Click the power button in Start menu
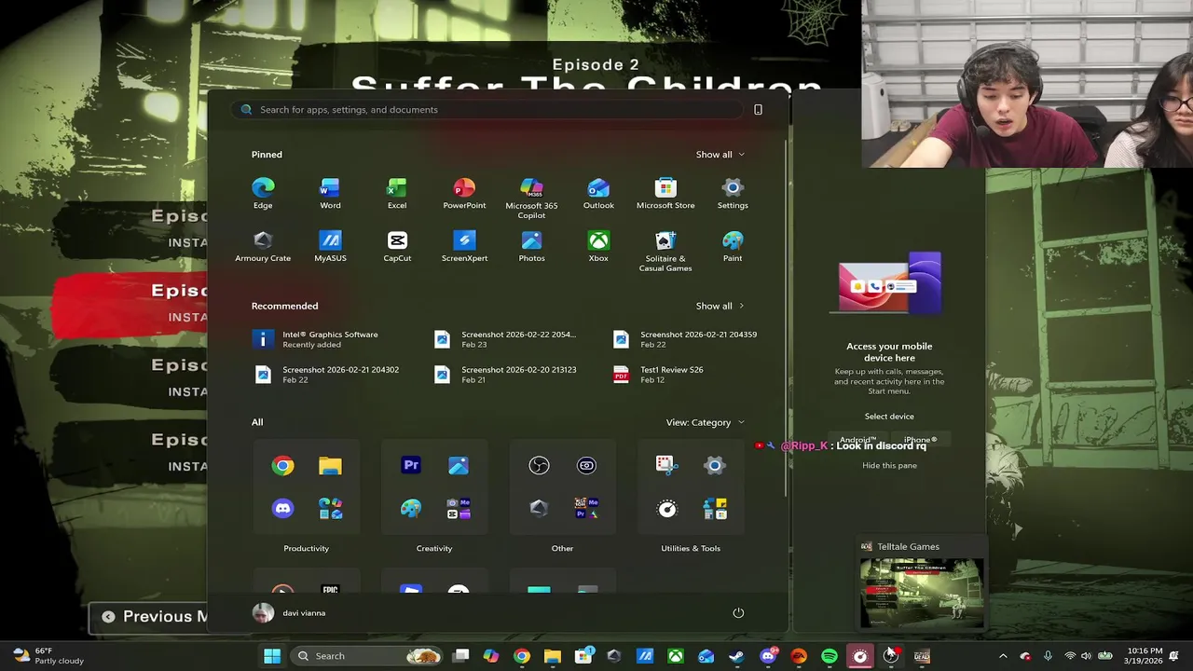This screenshot has height=671, width=1193. [738, 612]
